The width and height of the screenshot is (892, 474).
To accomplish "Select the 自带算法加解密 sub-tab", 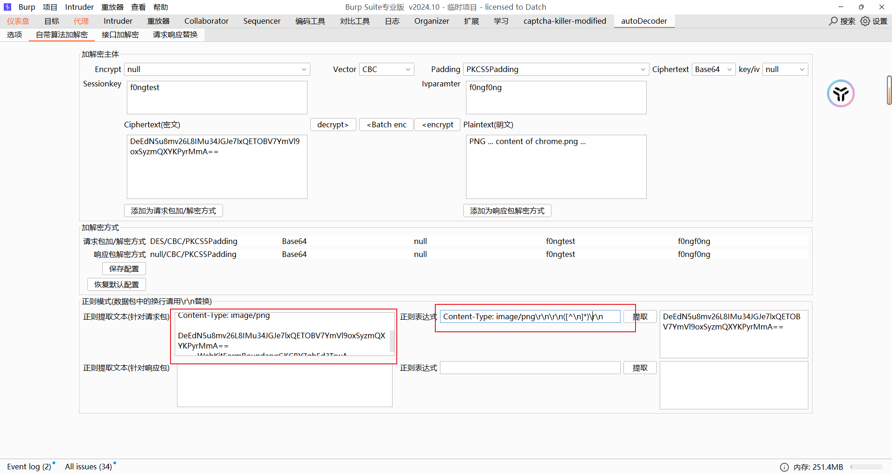I will coord(62,35).
